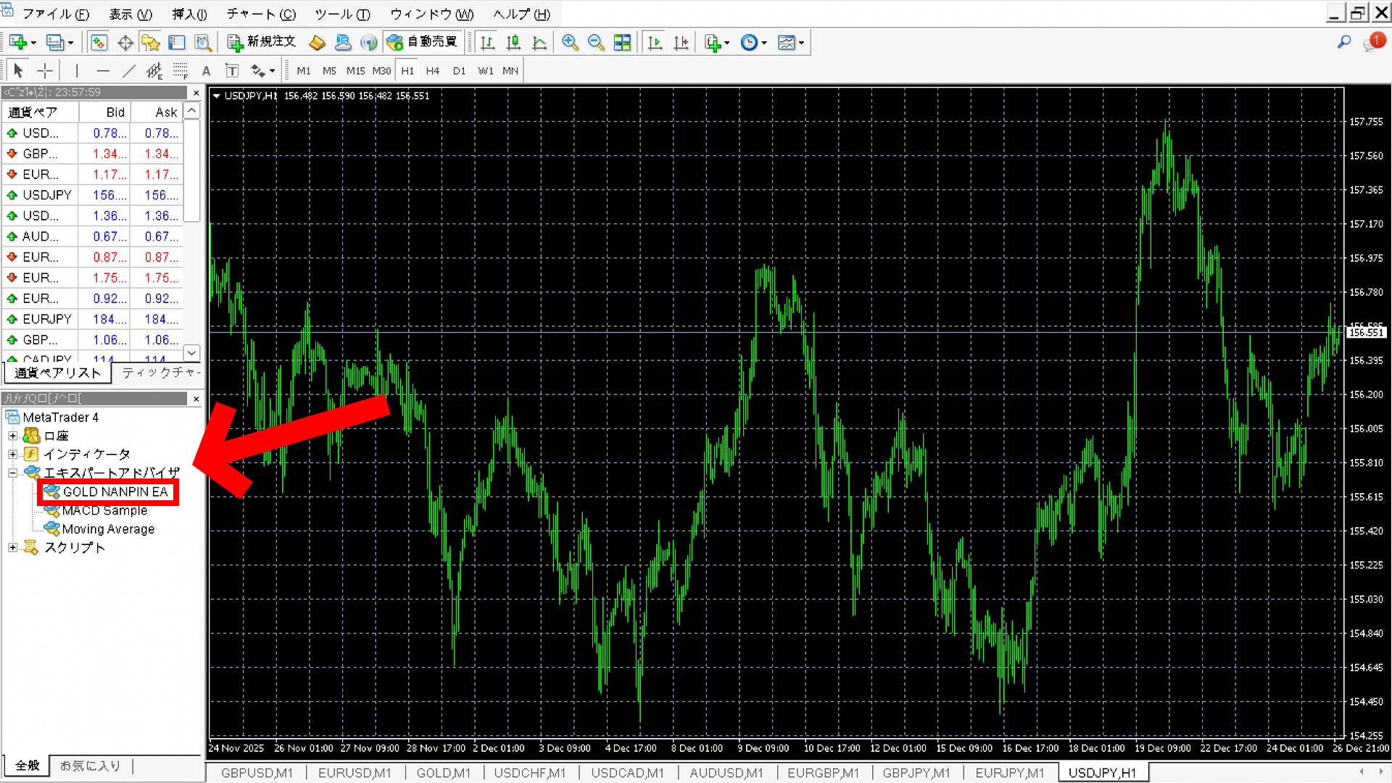Select the trendline drawing tool
The width and height of the screenshot is (1392, 783).
(128, 70)
